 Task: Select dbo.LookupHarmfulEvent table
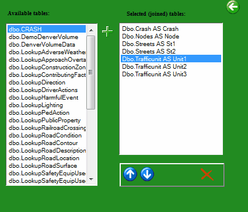(47, 97)
